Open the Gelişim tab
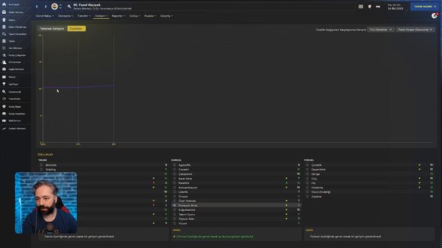The width and height of the screenshot is (442, 248). (101, 16)
